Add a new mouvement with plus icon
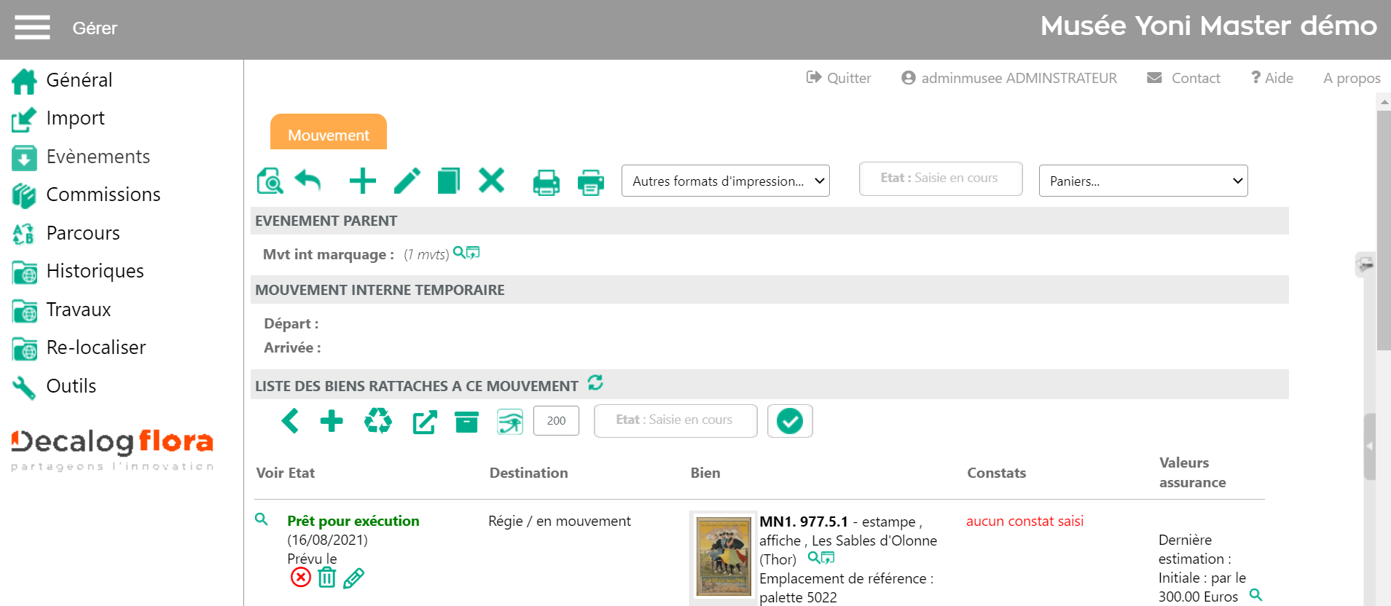1391x606 pixels. (x=363, y=181)
